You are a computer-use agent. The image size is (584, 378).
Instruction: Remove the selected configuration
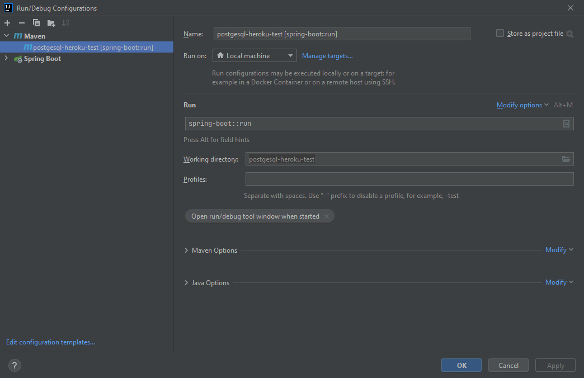coord(22,23)
